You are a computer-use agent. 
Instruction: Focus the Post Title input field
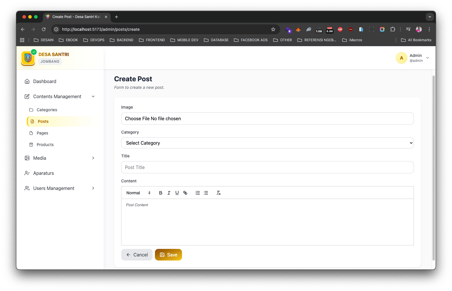(x=267, y=167)
